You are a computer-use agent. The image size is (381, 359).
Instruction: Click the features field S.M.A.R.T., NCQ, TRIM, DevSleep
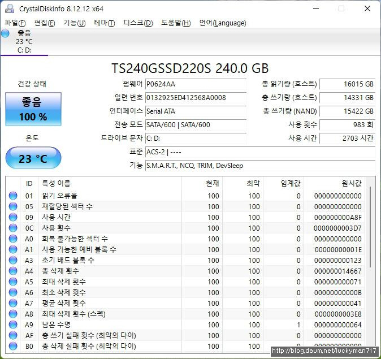tap(260, 166)
